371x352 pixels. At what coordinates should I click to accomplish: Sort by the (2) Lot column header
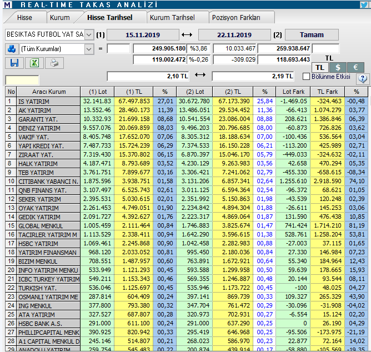195,92
